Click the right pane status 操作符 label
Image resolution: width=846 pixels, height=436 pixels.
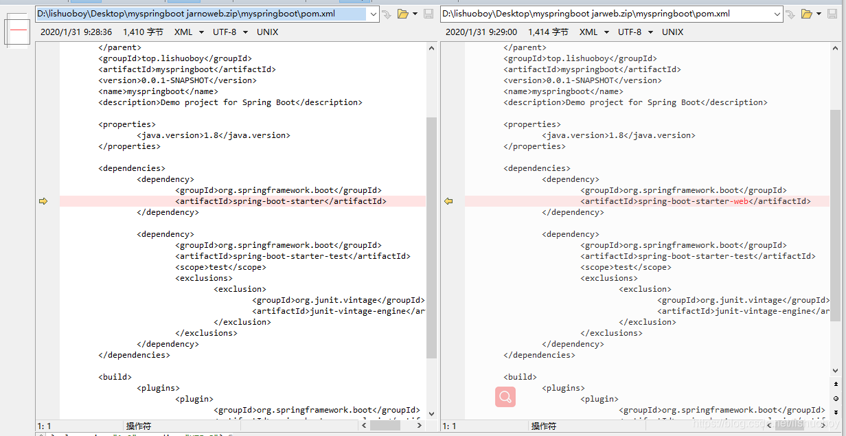[543, 426]
